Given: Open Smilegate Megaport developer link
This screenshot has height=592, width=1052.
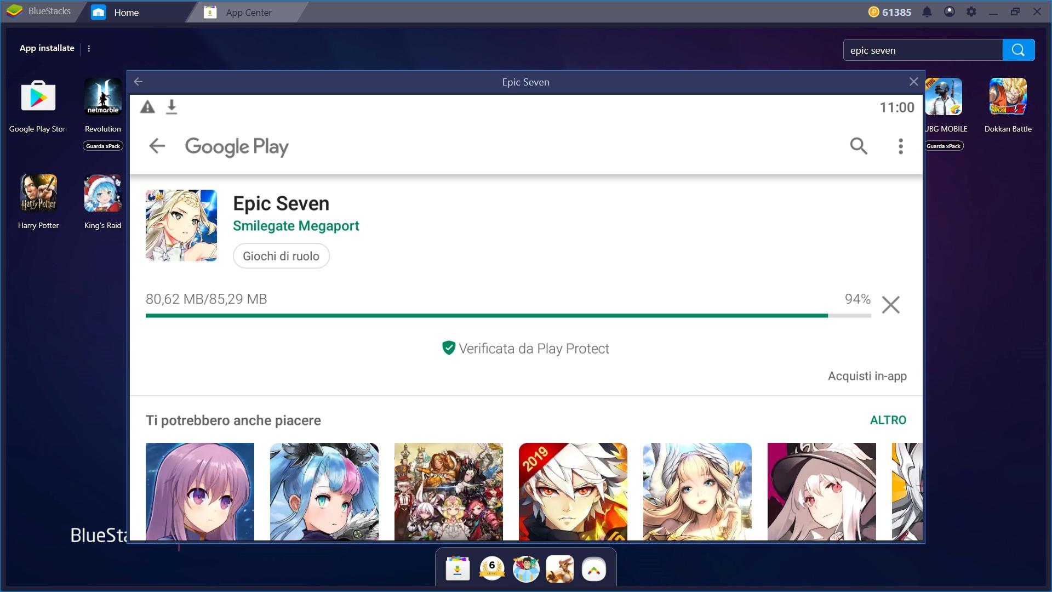Looking at the screenshot, I should click(296, 226).
